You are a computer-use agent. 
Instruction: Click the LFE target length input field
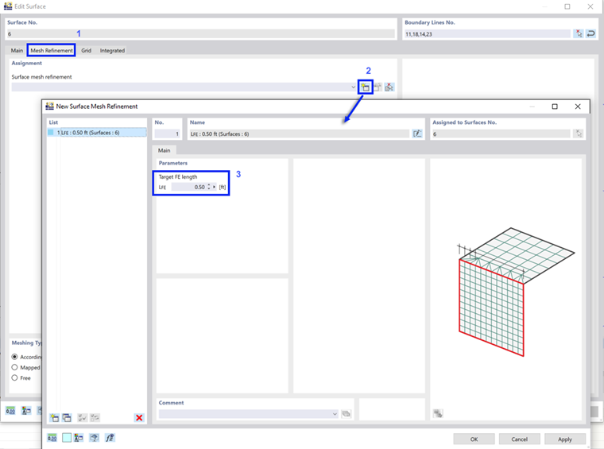[x=189, y=187]
